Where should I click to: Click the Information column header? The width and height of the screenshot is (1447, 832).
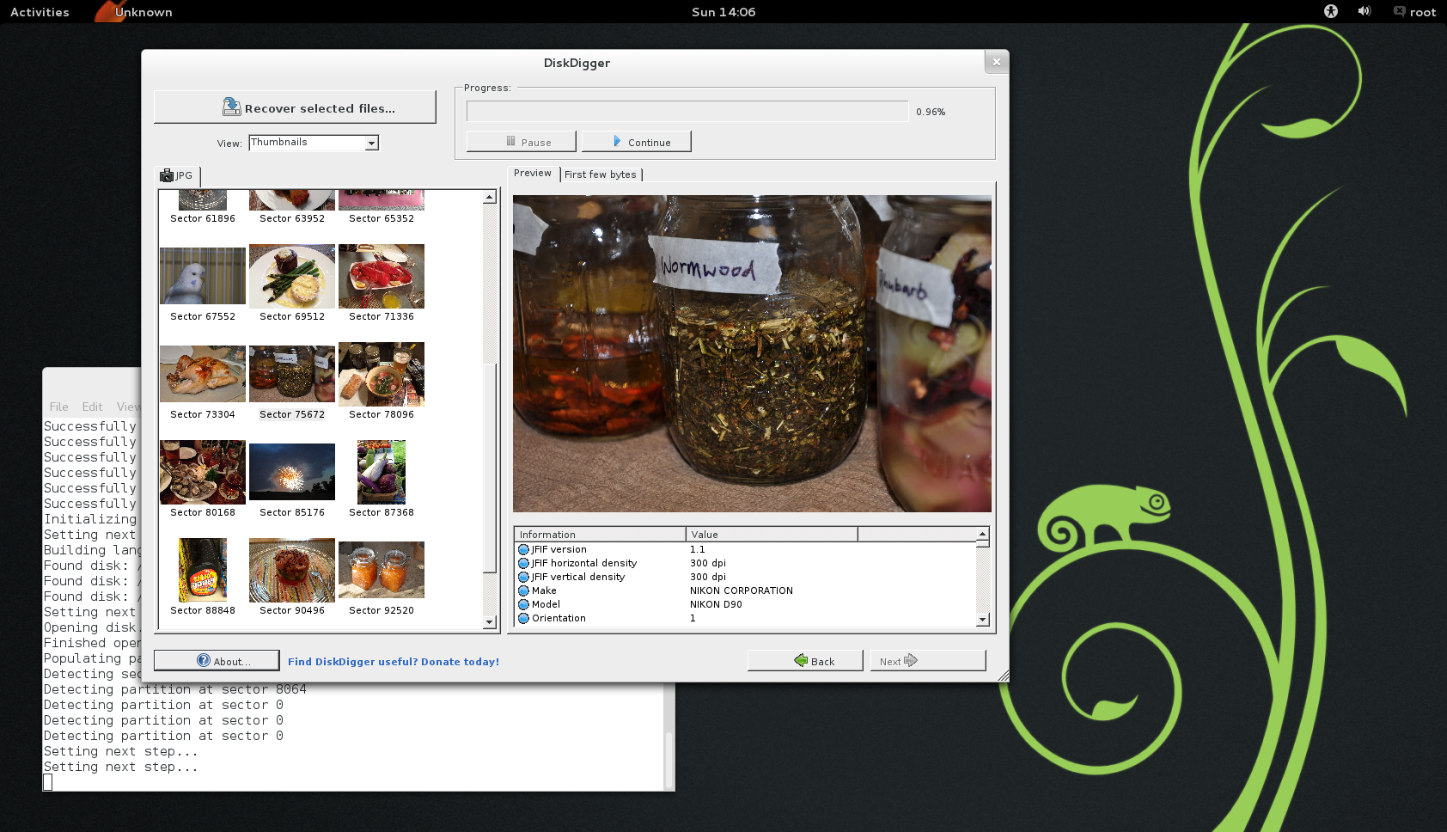(x=600, y=535)
